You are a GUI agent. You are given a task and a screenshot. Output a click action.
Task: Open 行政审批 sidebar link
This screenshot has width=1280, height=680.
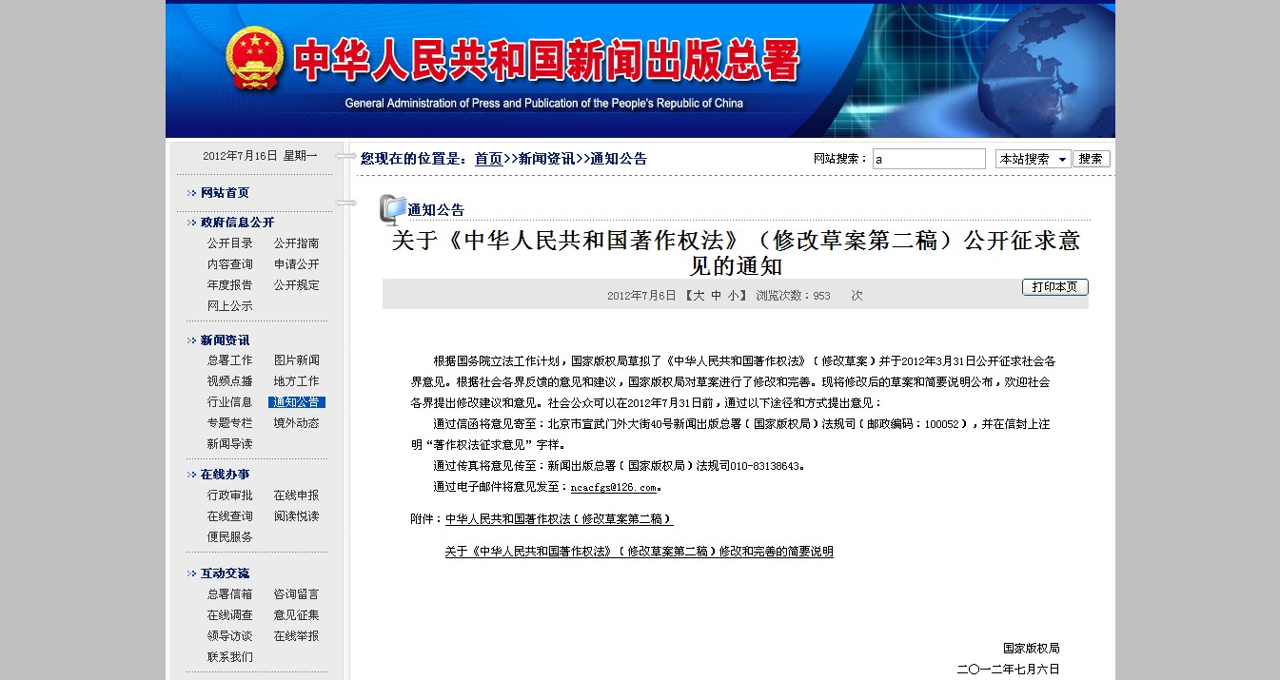[x=230, y=495]
